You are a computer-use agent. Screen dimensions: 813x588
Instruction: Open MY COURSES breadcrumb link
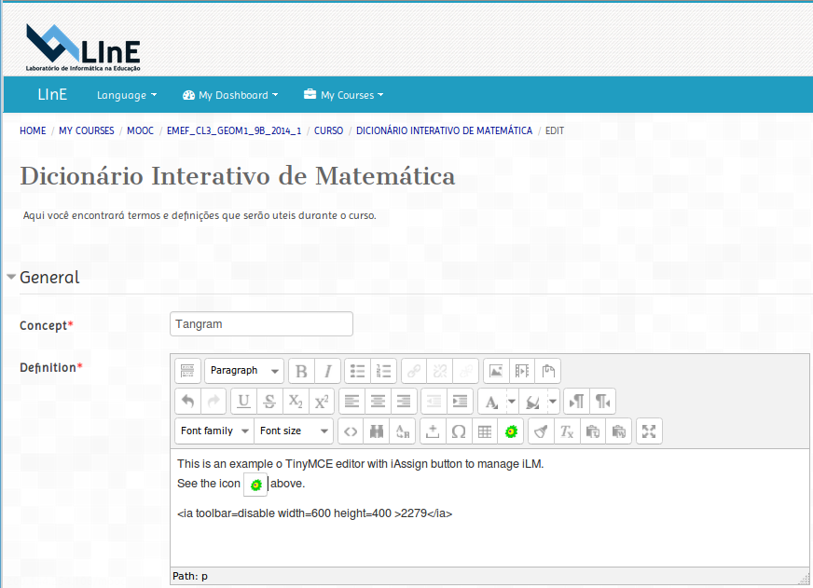87,130
